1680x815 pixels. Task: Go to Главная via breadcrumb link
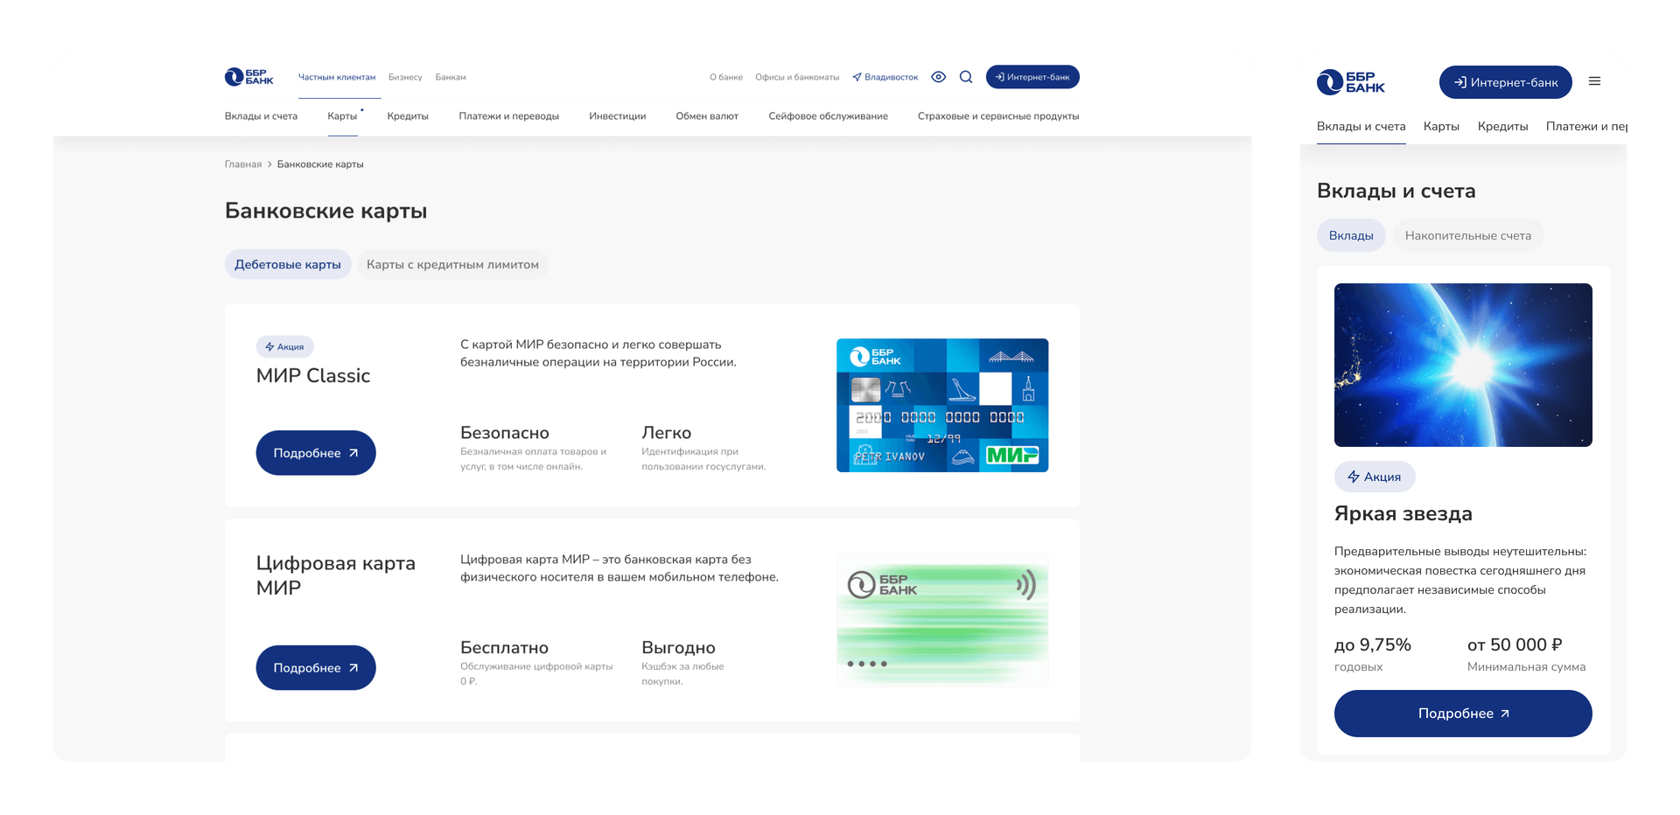point(242,164)
